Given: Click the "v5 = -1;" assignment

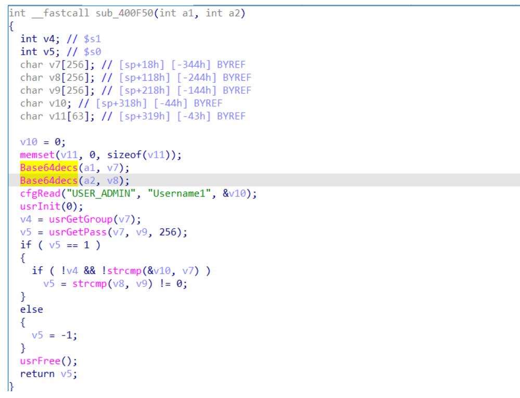Looking at the screenshot, I should pos(54,335).
